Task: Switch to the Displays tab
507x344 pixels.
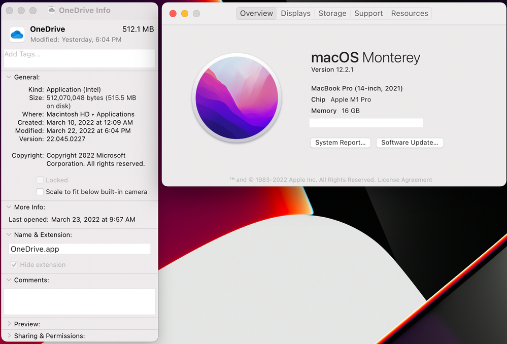Action: tap(295, 13)
